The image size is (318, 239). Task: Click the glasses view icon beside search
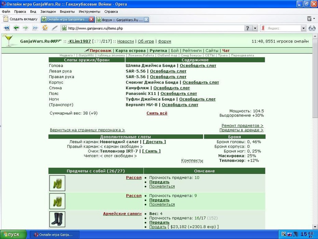coord(312,28)
